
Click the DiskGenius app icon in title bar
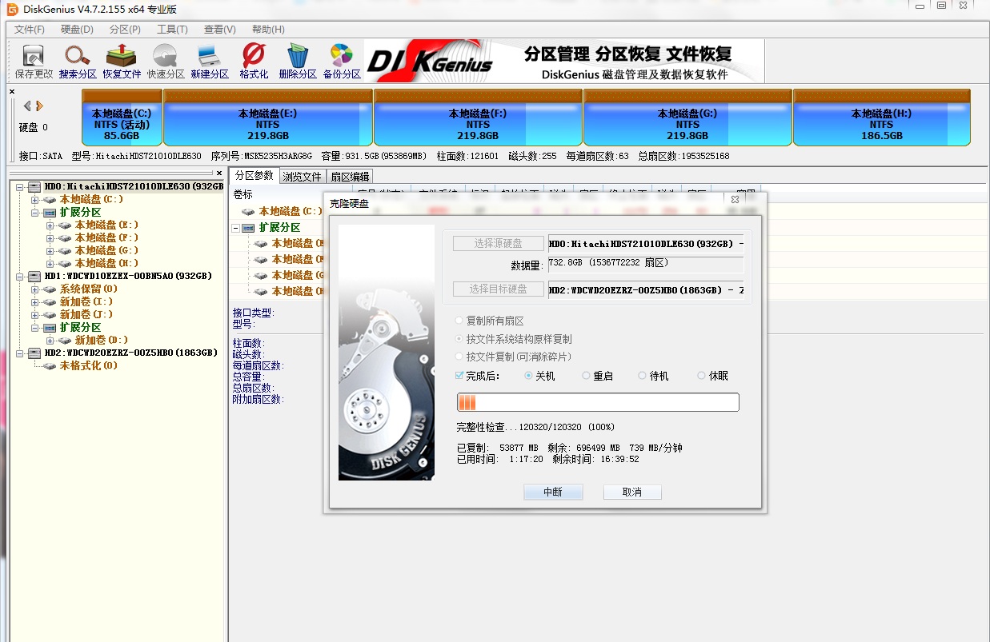tap(11, 9)
